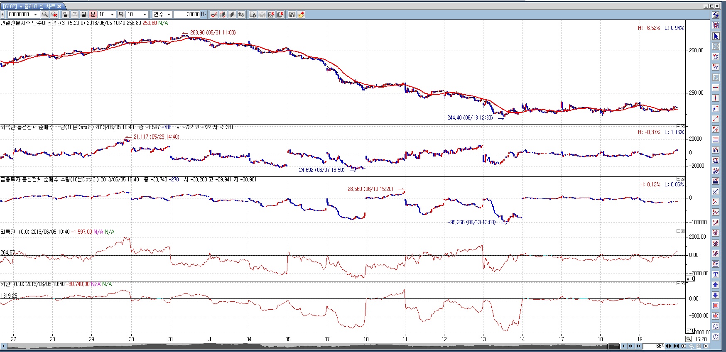Click the 28,569 (06/10 15:20) peak label
This screenshot has width=726, height=352.
click(370, 189)
